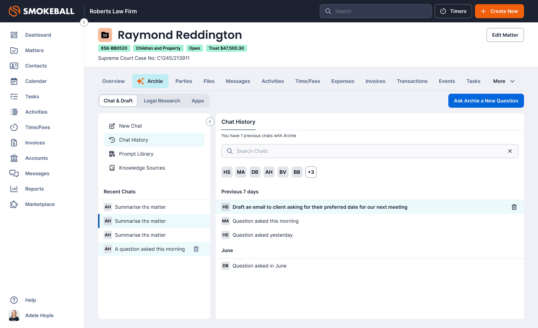Open the Transactions tab
The width and height of the screenshot is (538, 328).
412,81
